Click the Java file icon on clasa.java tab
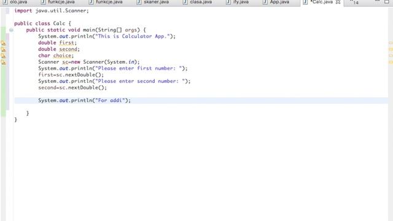Screen dimensions: 393x221 (x=185, y=2)
